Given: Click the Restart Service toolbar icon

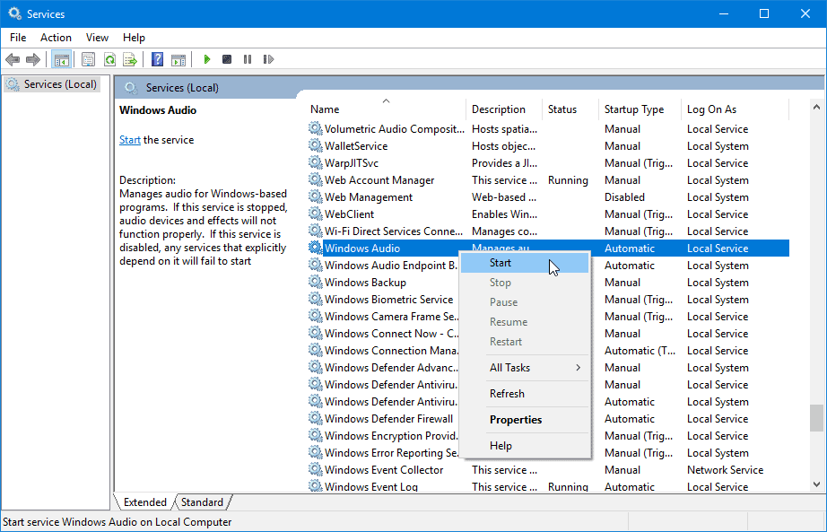Looking at the screenshot, I should pos(268,59).
